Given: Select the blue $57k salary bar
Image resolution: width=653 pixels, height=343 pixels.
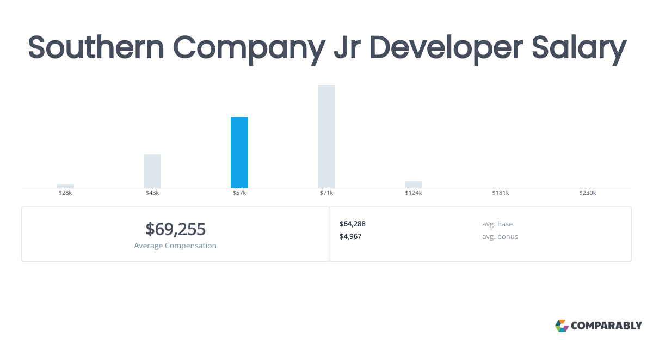Looking at the screenshot, I should coord(239,152).
